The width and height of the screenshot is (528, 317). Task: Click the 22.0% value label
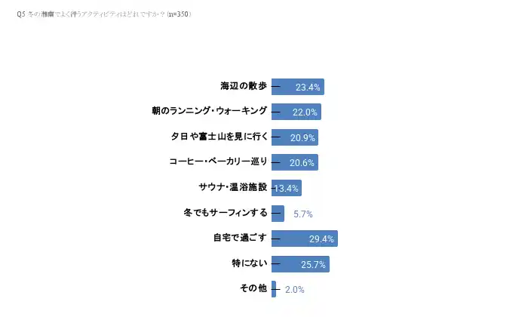click(305, 112)
